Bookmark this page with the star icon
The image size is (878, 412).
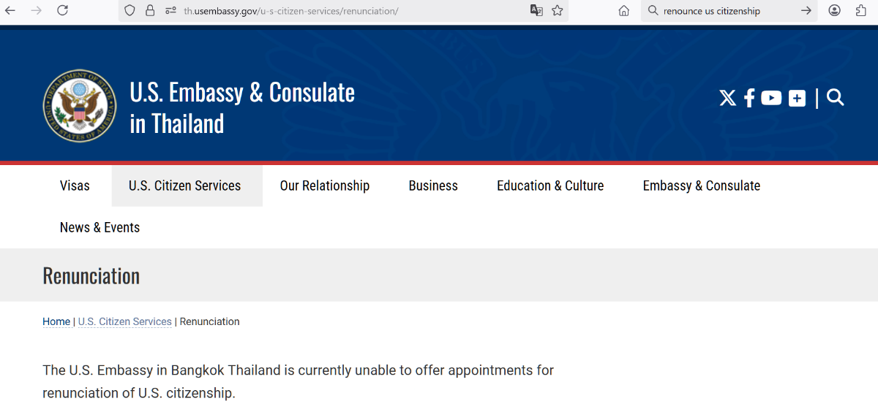click(558, 11)
